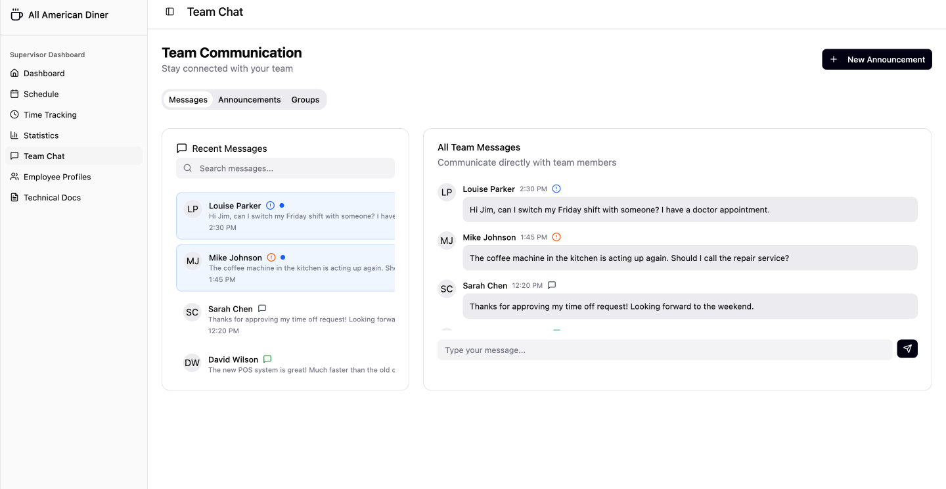The width and height of the screenshot is (946, 489).
Task: Switch to the Groups tab
Action: [x=305, y=99]
